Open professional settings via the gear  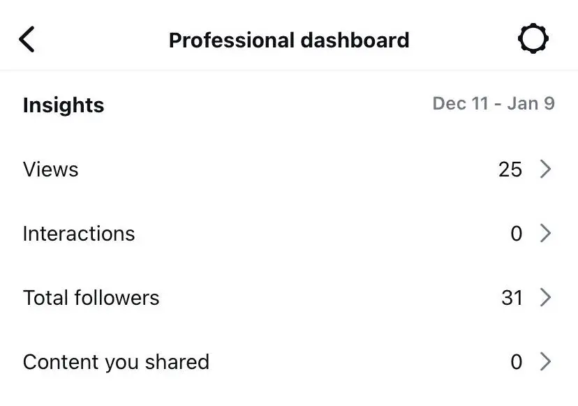[533, 39]
